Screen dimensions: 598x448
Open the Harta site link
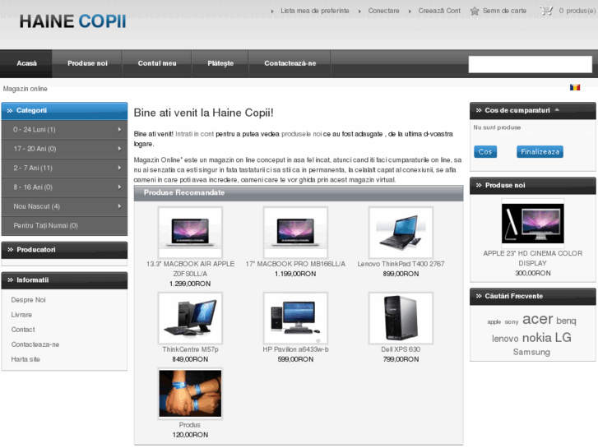pos(25,359)
